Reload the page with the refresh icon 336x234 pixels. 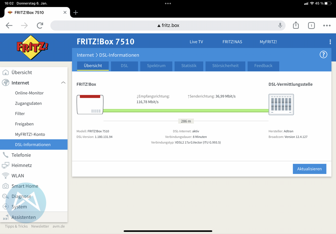click(40, 25)
